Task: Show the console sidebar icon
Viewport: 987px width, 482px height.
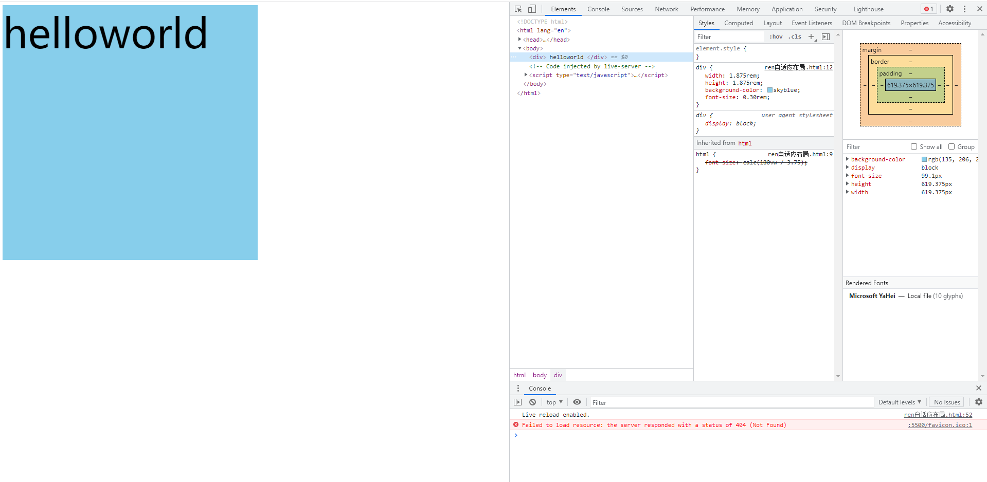Action: (518, 402)
